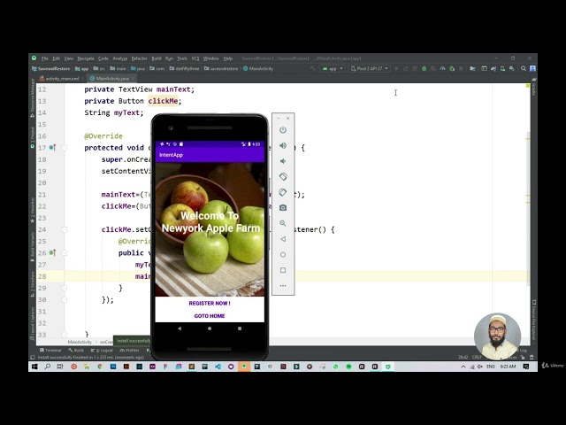Tap REGISTER NOW ! in the emulator

coord(210,303)
